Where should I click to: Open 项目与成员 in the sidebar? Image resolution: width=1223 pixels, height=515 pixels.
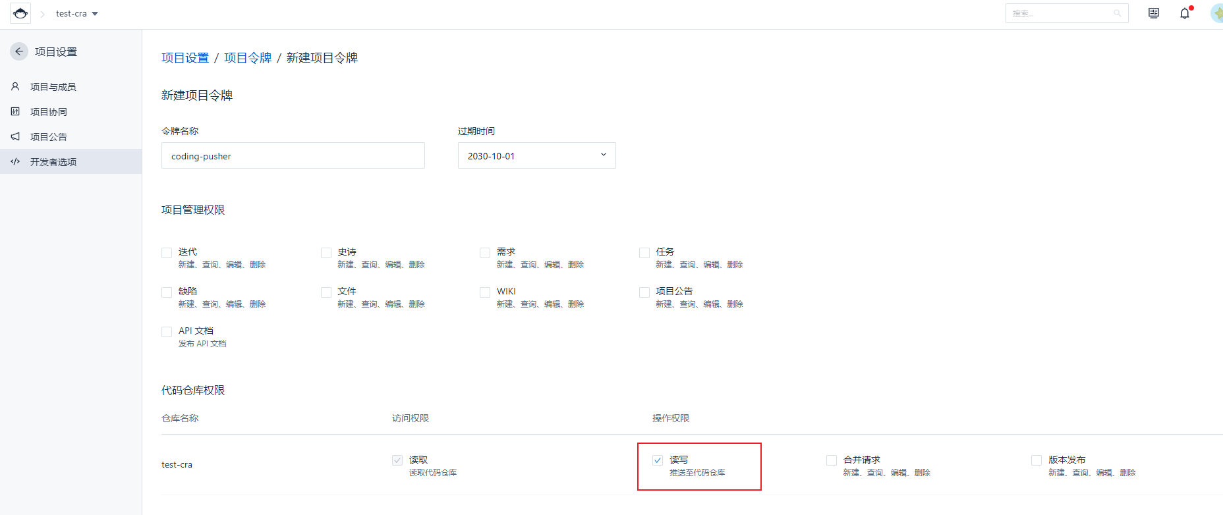[x=71, y=87]
